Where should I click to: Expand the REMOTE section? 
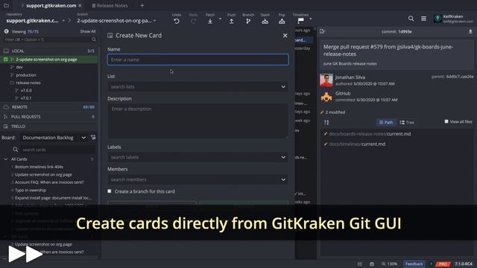[48, 107]
